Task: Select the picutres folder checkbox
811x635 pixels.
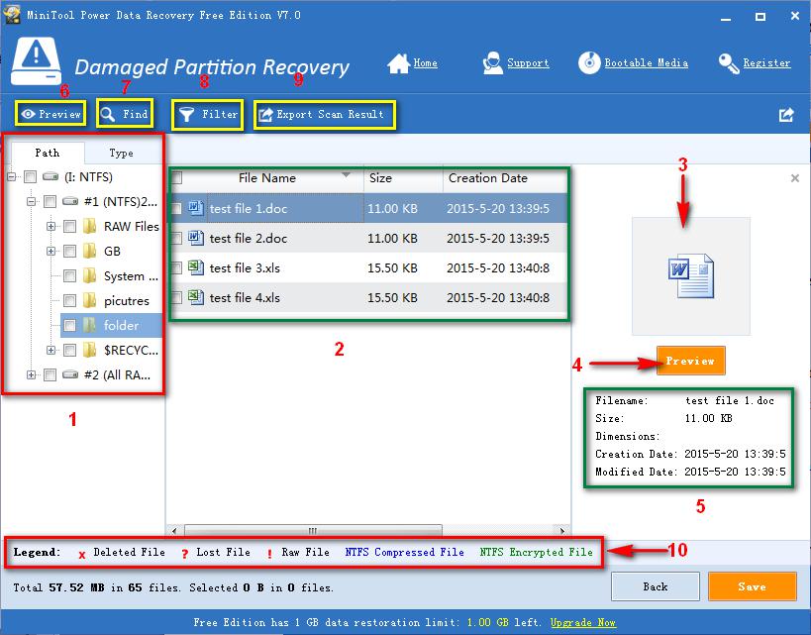Action: pos(70,300)
